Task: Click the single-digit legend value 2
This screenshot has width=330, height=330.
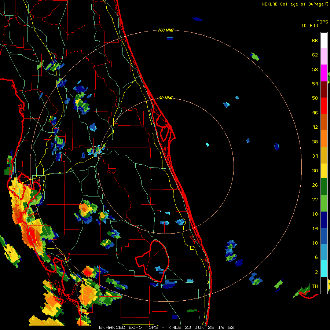Action: [x=316, y=272]
